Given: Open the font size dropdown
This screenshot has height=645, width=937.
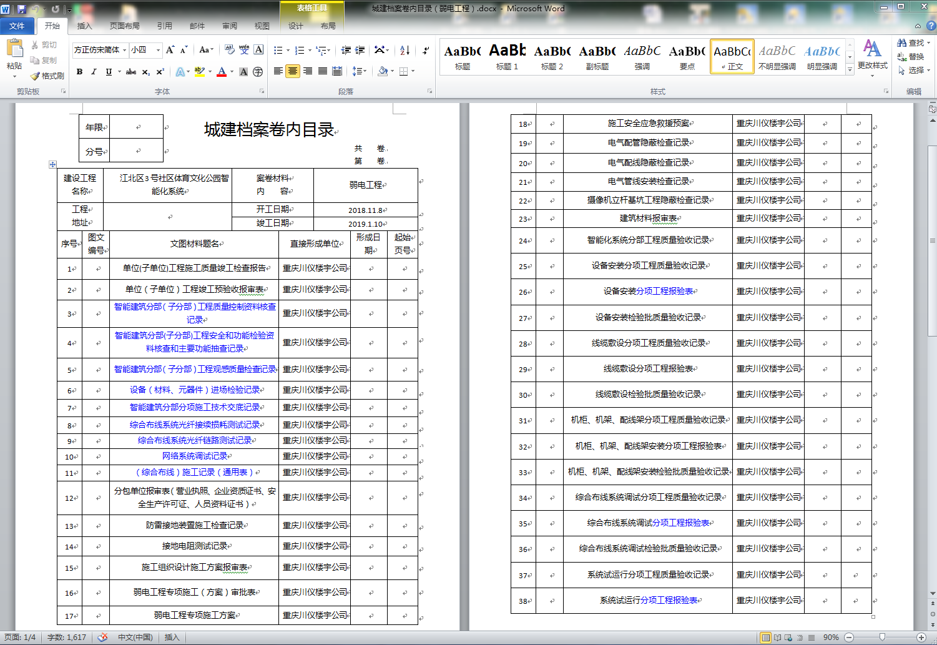Looking at the screenshot, I should [158, 50].
